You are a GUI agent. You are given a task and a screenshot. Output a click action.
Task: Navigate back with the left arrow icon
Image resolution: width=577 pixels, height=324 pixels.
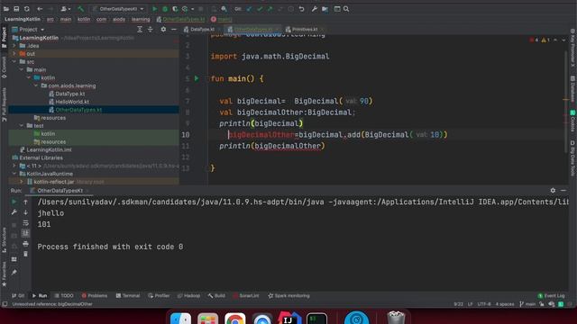click(x=40, y=9)
